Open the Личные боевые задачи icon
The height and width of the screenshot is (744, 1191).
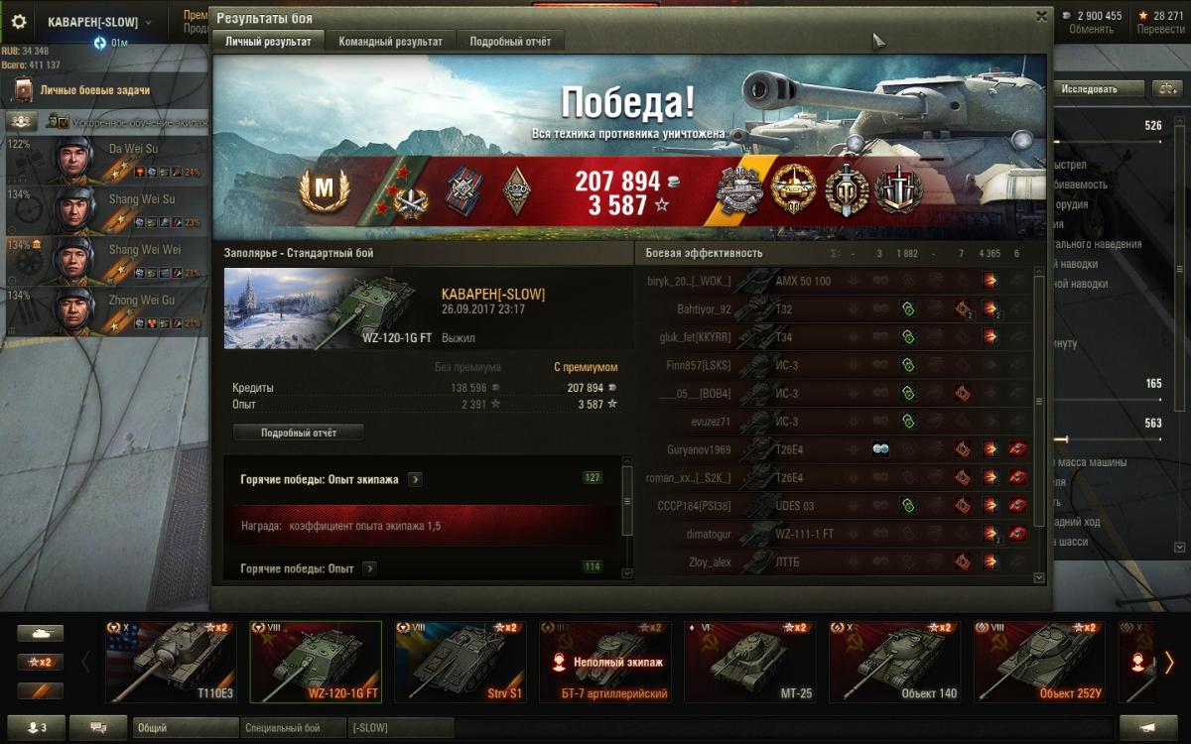click(x=24, y=90)
